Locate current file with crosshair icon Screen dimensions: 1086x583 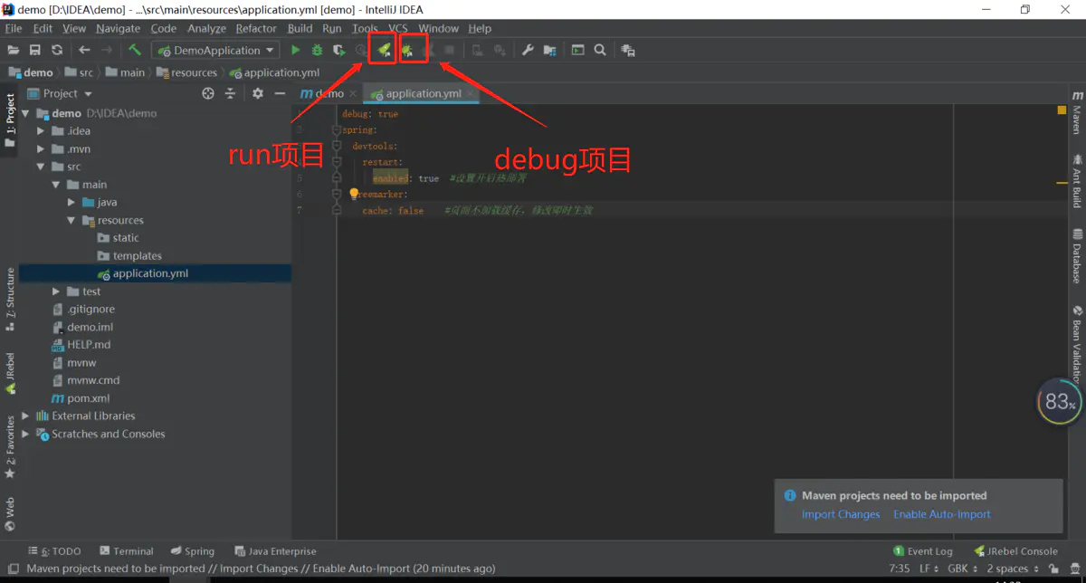(x=208, y=93)
